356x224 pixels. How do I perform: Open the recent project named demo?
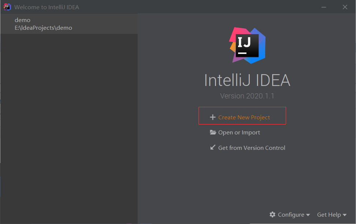tap(22, 20)
